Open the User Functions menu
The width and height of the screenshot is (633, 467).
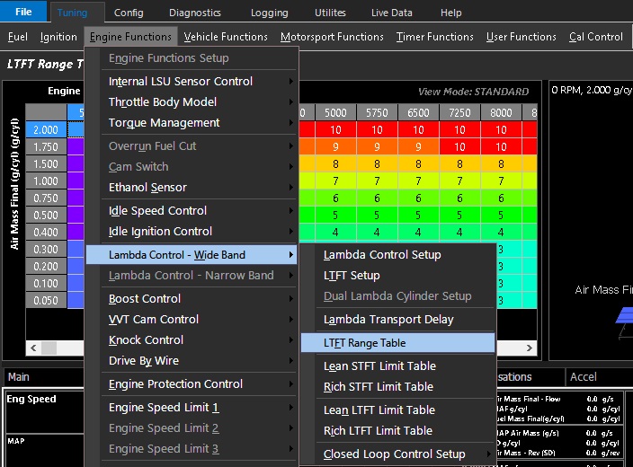pos(521,37)
